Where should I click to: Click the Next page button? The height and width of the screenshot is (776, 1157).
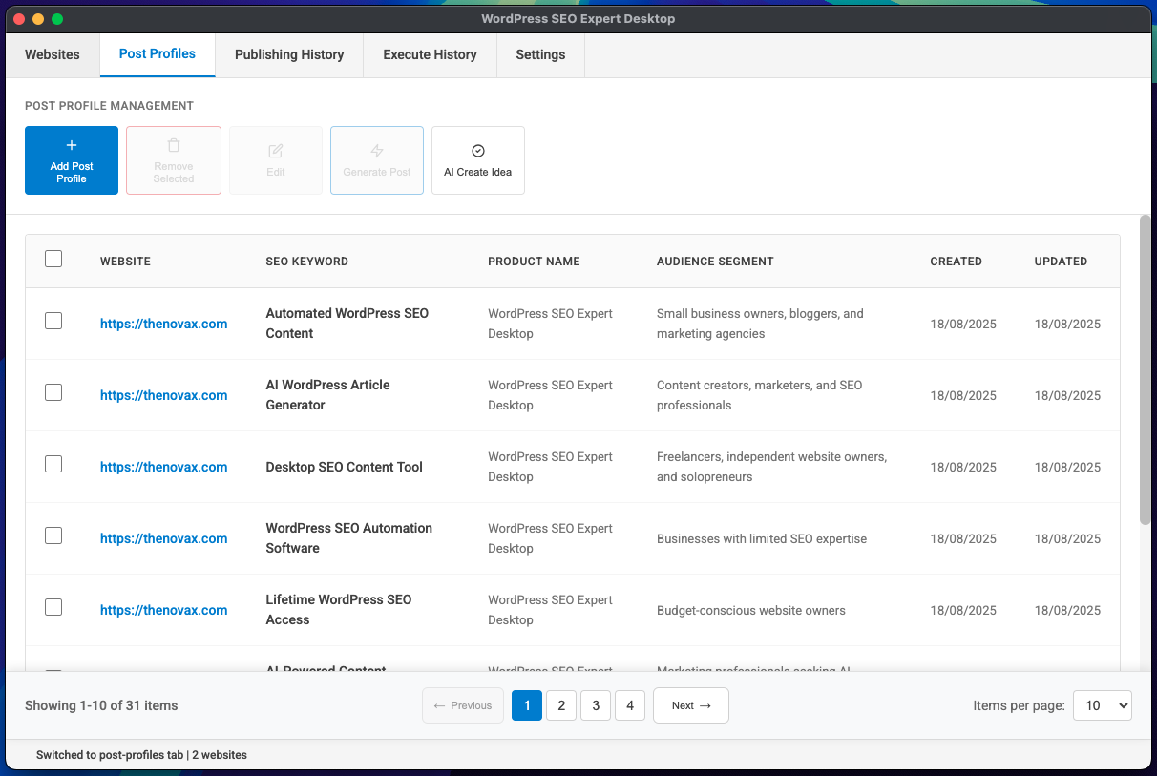691,705
